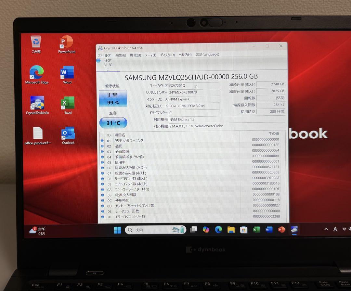This screenshot has height=291, width=351.
Task: Open Microsoft Store from the taskbar
Action: (243, 230)
